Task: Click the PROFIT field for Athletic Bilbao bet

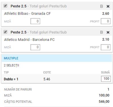Action: (x=106, y=21)
